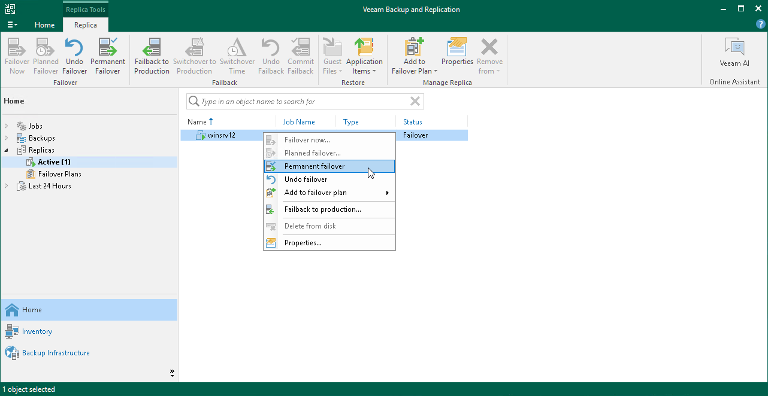This screenshot has height=396, width=768.
Task: Open the Guest Files restore dropdown
Action: click(332, 56)
